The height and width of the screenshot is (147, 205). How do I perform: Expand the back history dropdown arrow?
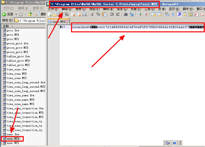pyautogui.click(x=16, y=14)
